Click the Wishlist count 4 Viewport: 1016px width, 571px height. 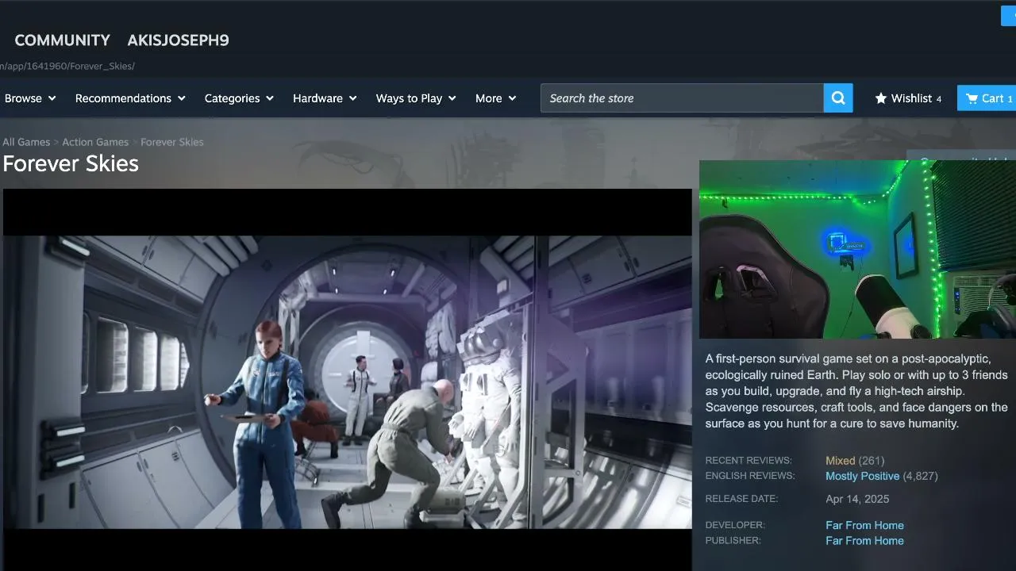pyautogui.click(x=939, y=99)
